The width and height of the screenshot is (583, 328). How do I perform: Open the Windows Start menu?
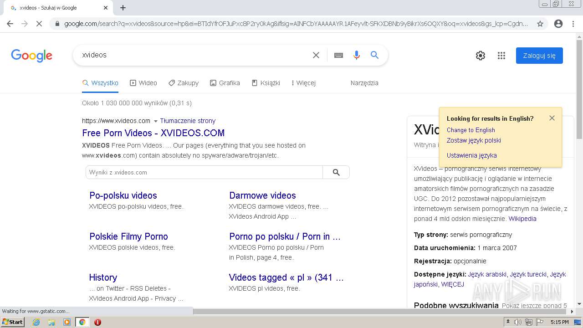pyautogui.click(x=13, y=322)
